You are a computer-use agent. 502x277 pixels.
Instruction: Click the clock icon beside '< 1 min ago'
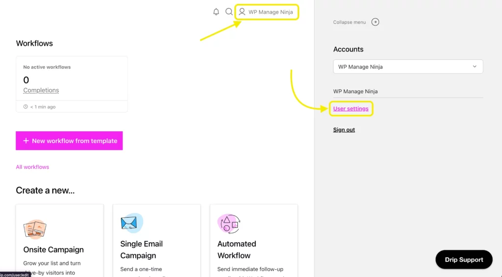click(25, 107)
